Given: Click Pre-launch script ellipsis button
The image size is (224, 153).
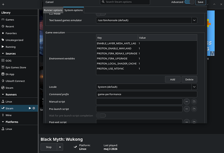Looking at the screenshot, I should click(187, 109).
